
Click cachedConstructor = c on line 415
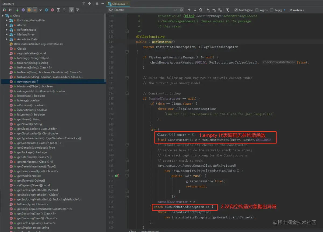click(177, 202)
